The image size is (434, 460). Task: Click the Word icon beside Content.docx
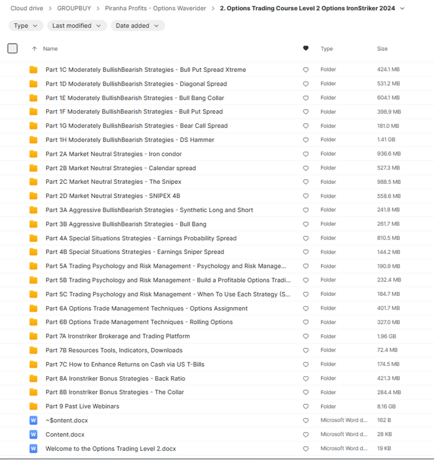[x=34, y=434]
